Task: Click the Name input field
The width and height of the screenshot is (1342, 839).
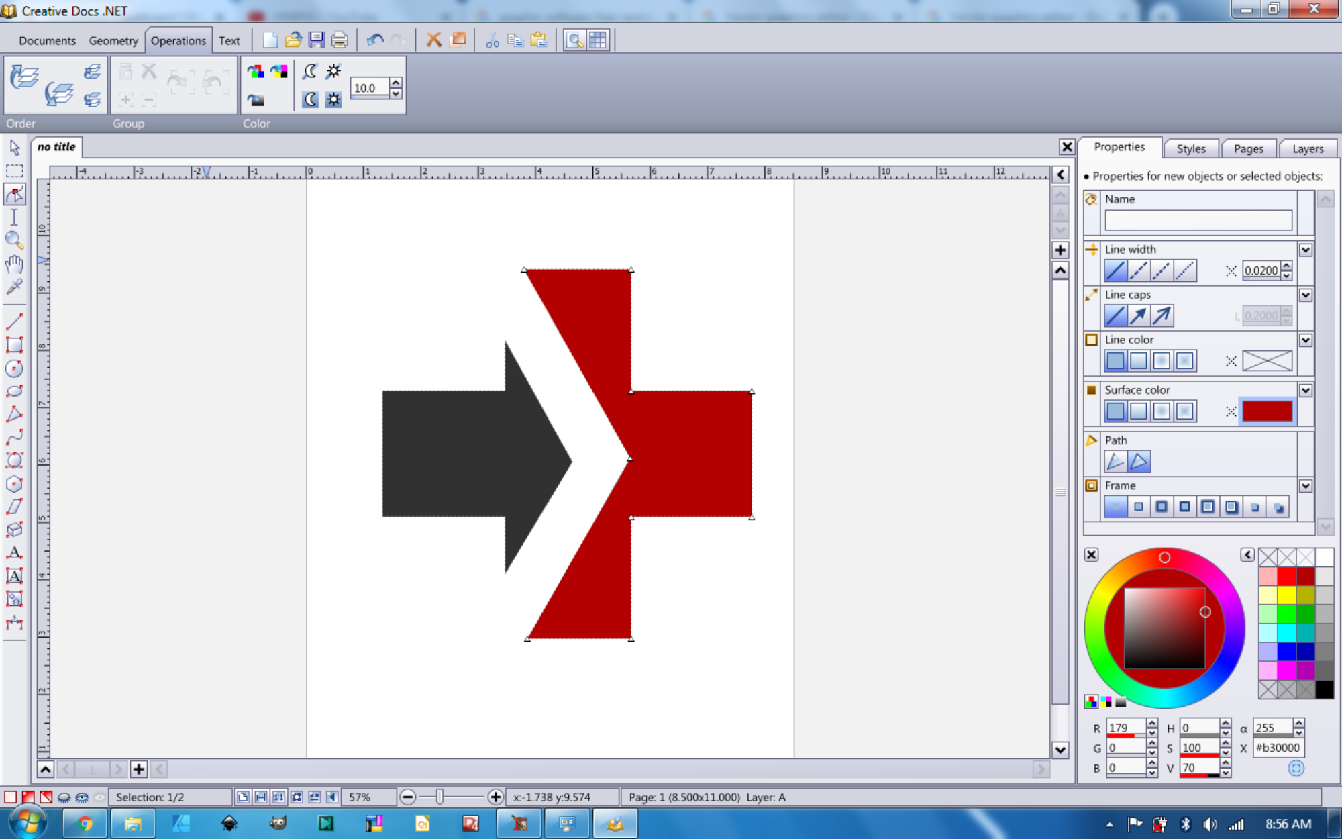Action: [x=1198, y=220]
